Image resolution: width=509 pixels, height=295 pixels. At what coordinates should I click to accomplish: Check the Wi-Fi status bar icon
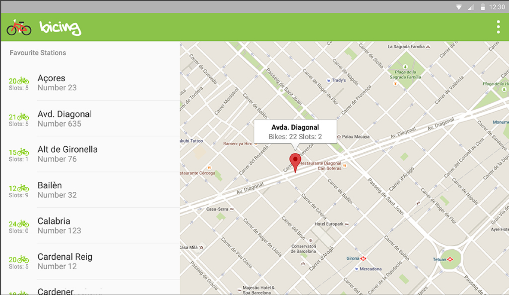coord(458,7)
